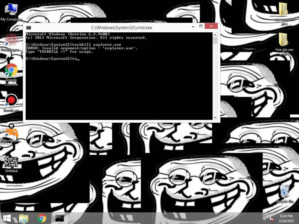Screen dimensions: 299x224
Task: Click cmd scrollbar down arrow
Action: [x=215, y=118]
